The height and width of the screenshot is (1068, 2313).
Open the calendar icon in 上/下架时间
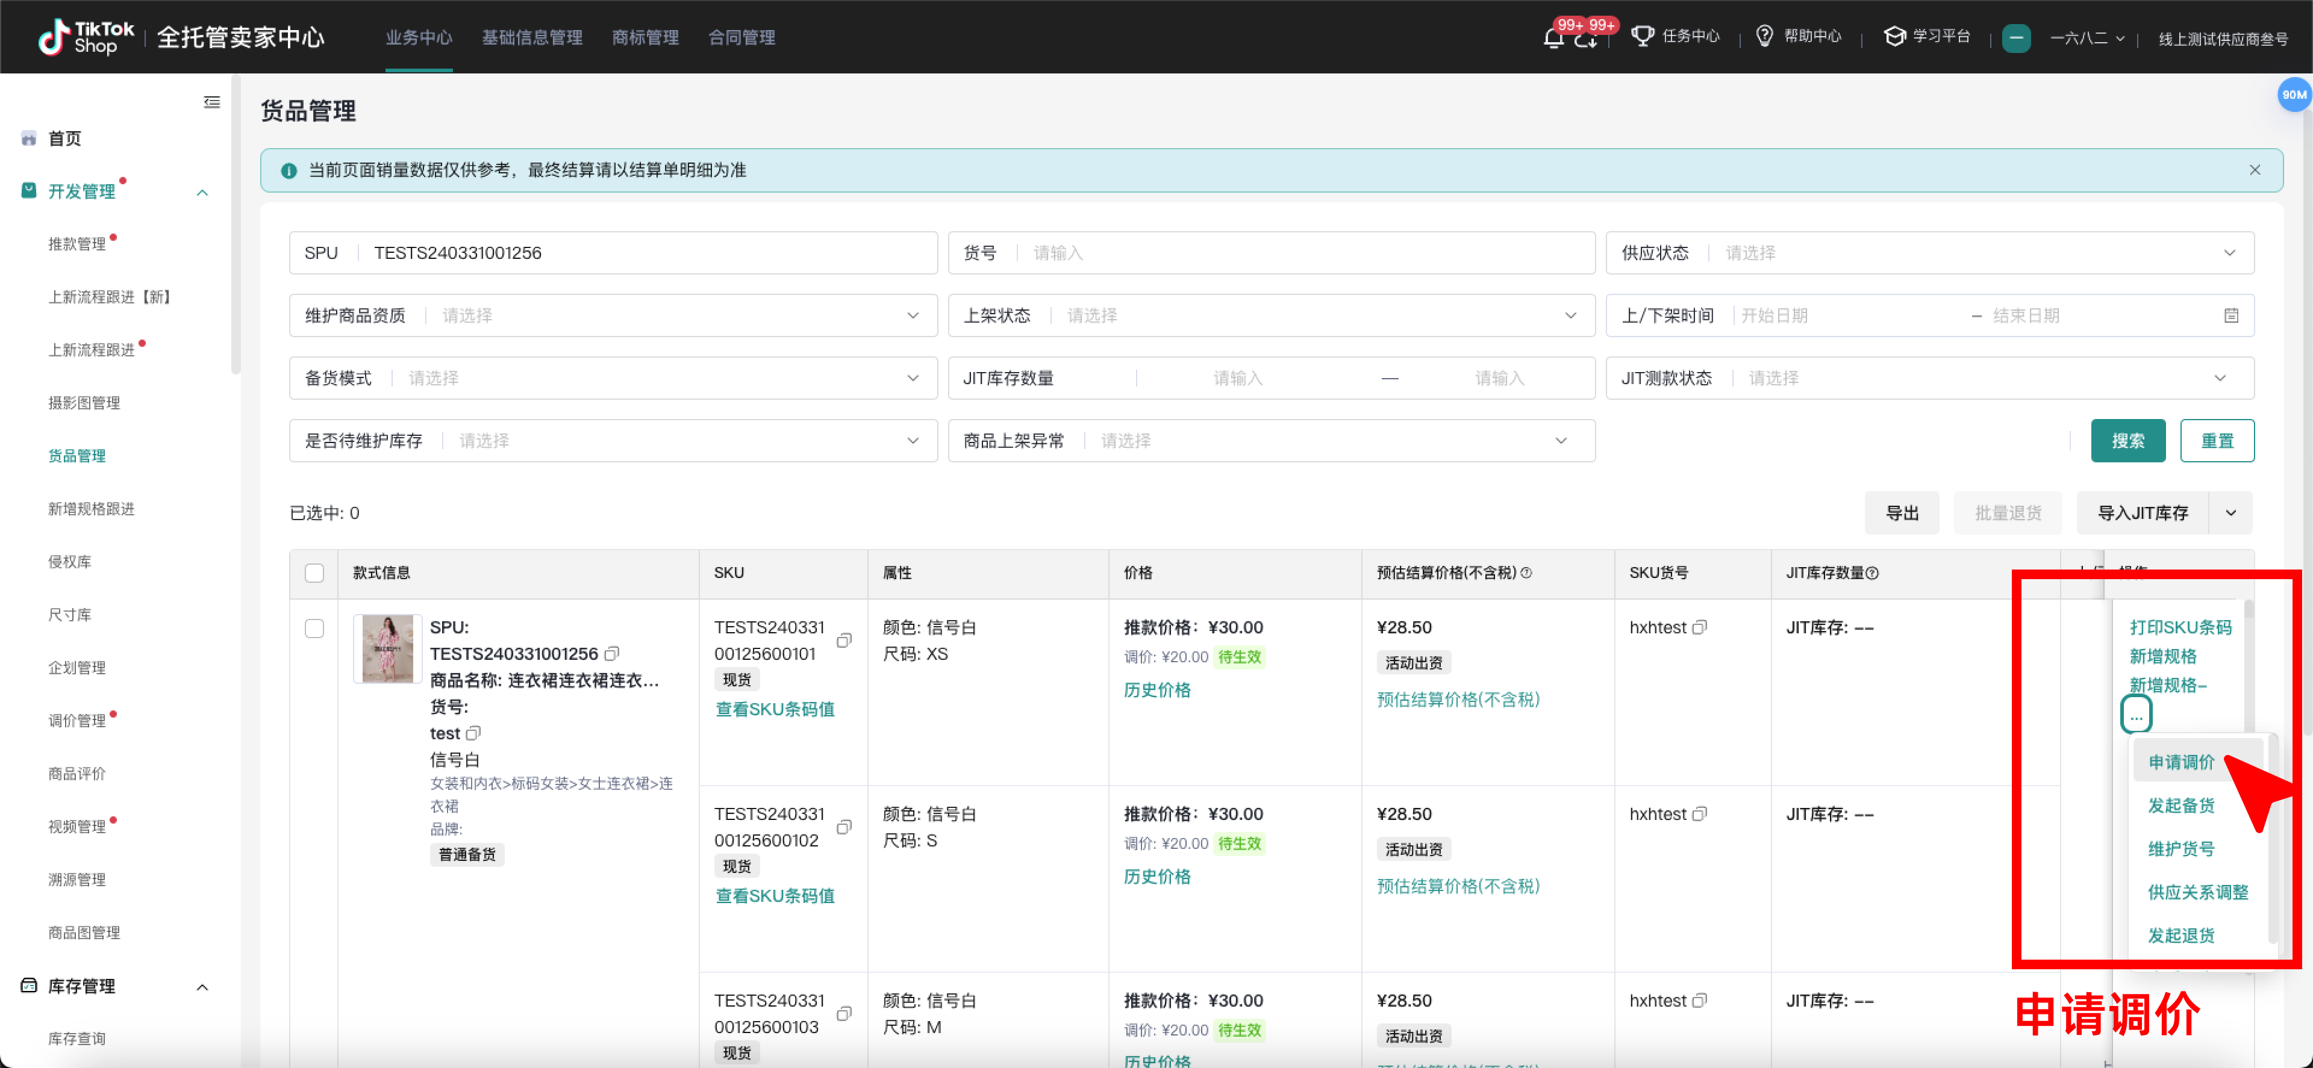click(2231, 315)
